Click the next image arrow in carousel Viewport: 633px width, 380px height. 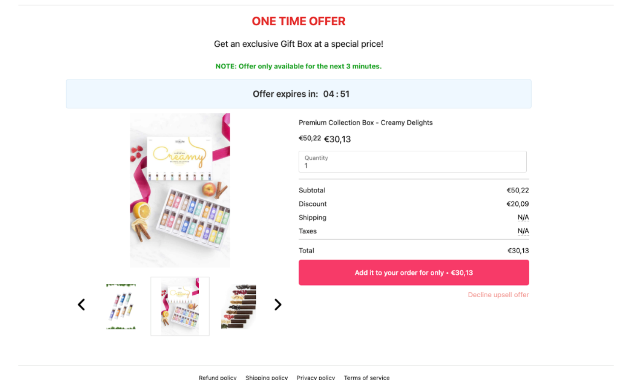[x=278, y=304]
